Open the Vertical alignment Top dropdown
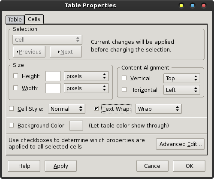The width and height of the screenshot is (214, 179). (182, 78)
